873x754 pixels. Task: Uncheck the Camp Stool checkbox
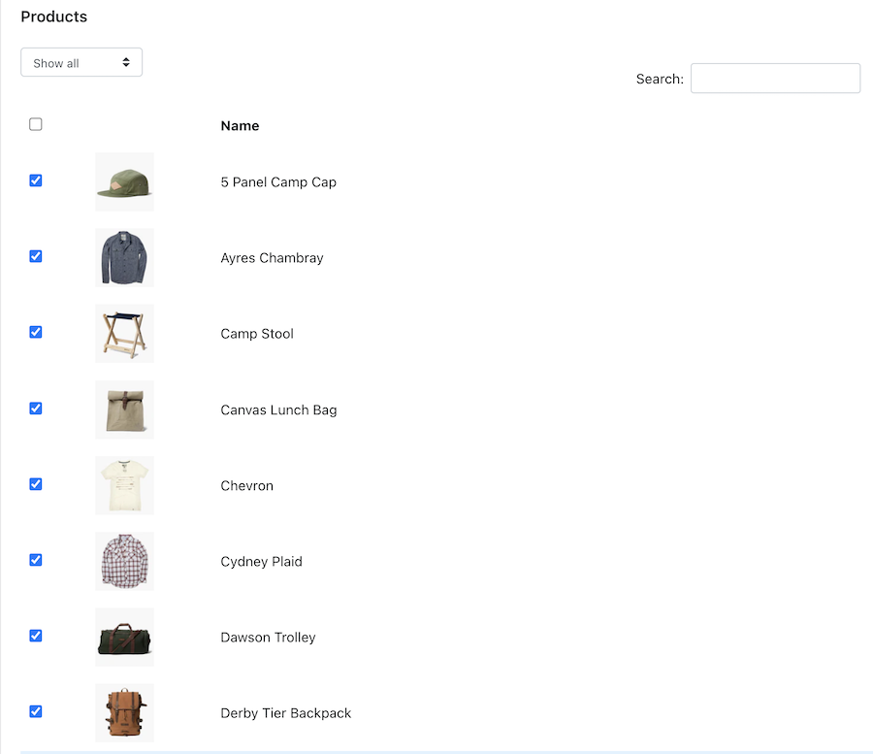point(36,332)
